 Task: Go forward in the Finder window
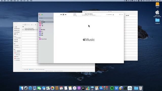16,25
